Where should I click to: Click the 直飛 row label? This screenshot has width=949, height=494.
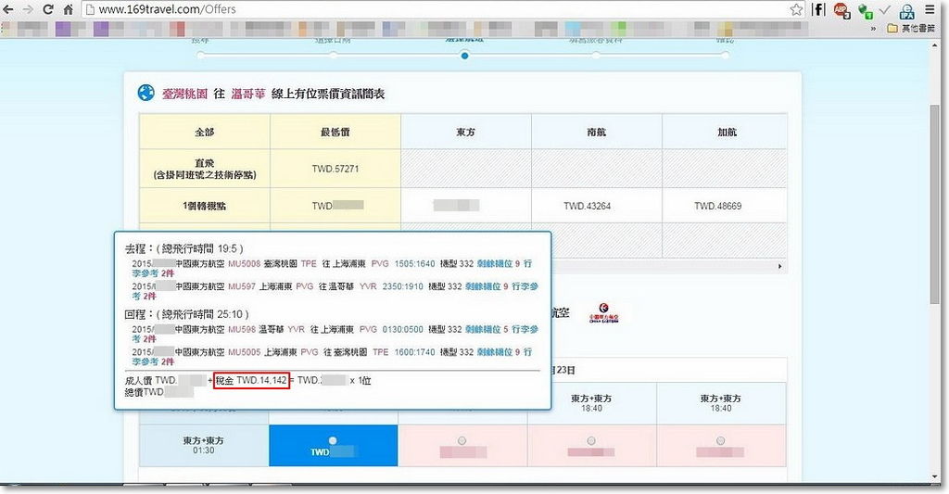pyautogui.click(x=205, y=169)
